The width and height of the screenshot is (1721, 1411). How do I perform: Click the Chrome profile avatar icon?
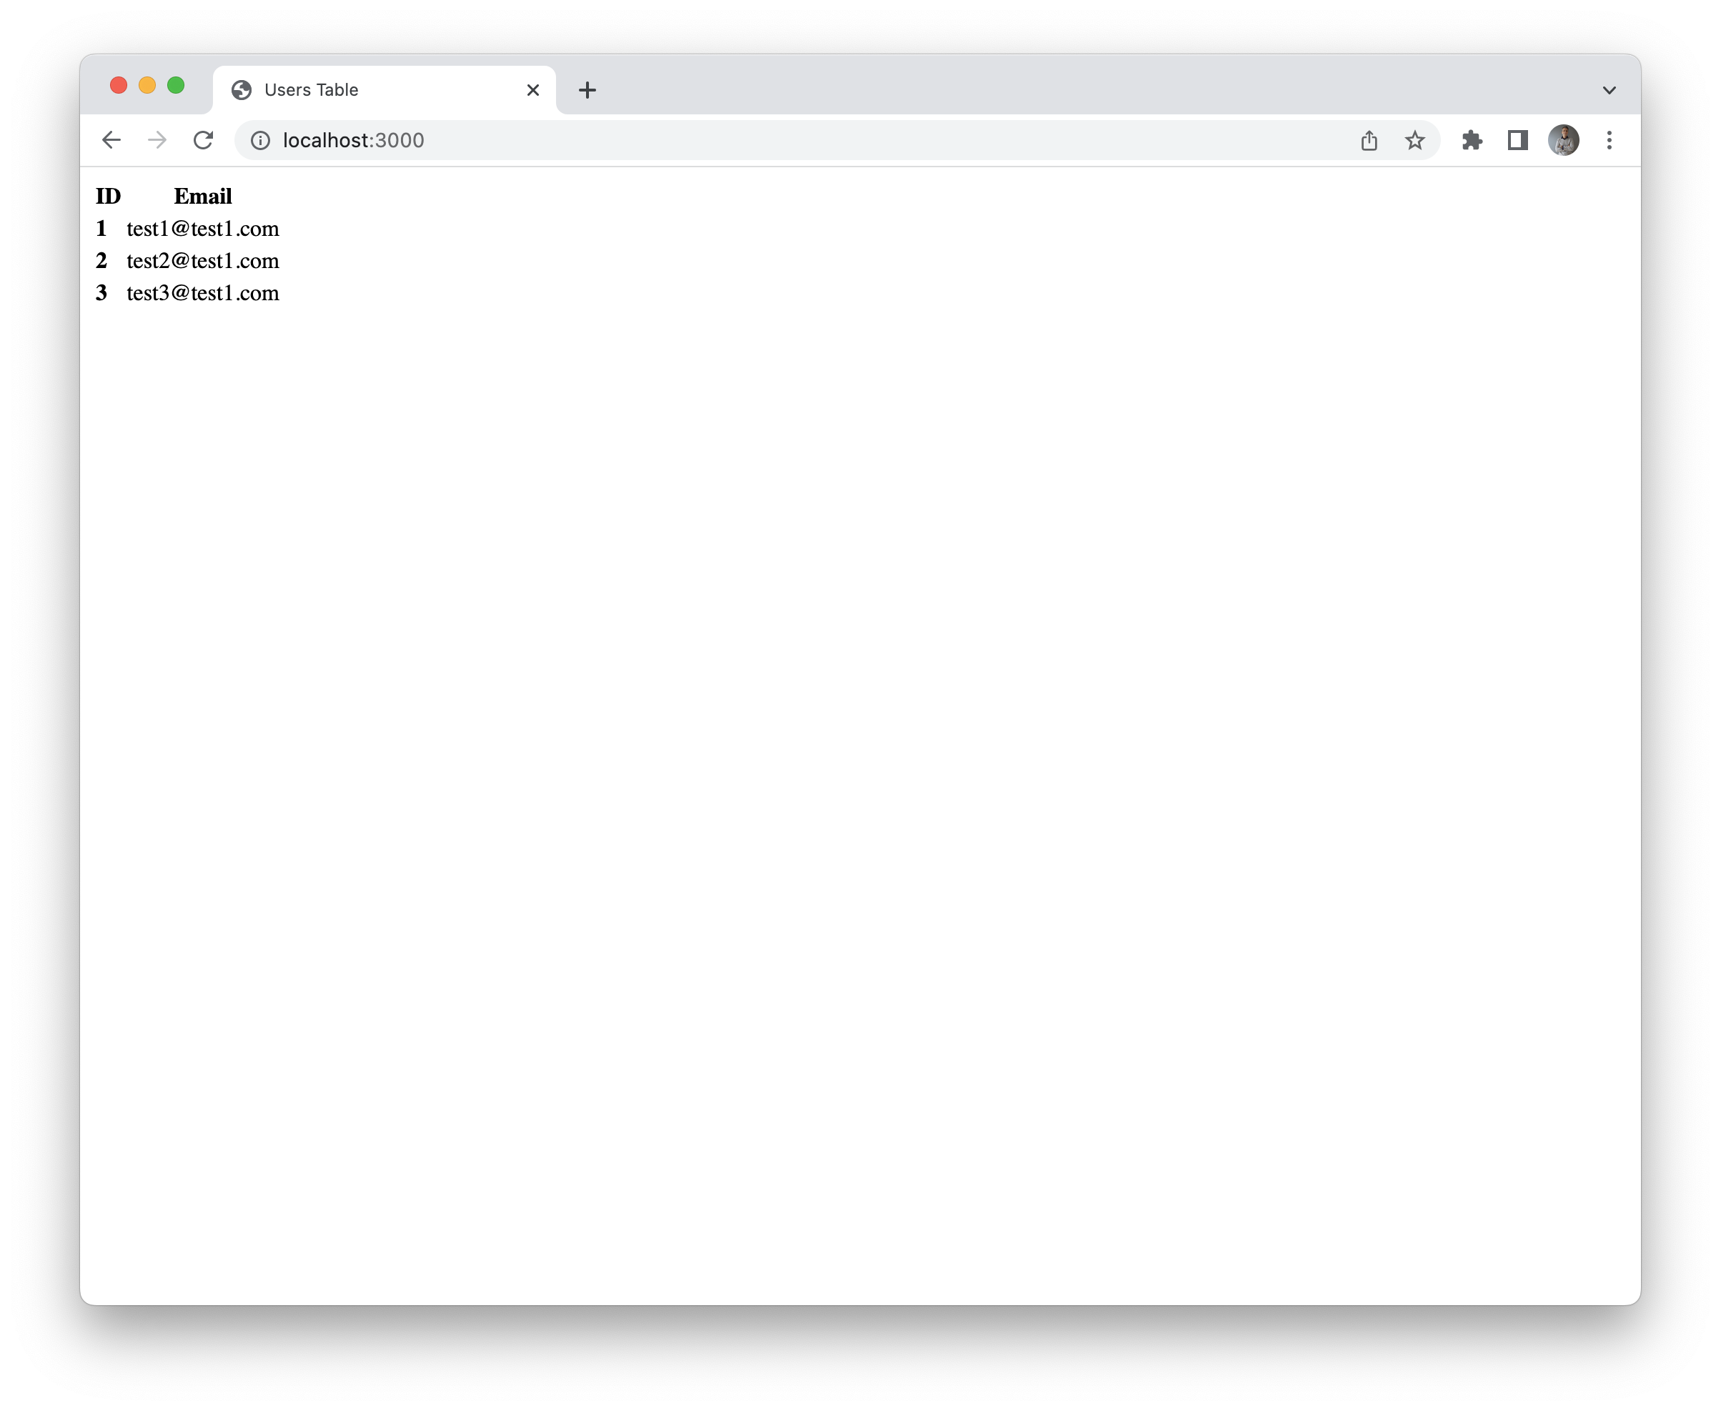[1565, 139]
